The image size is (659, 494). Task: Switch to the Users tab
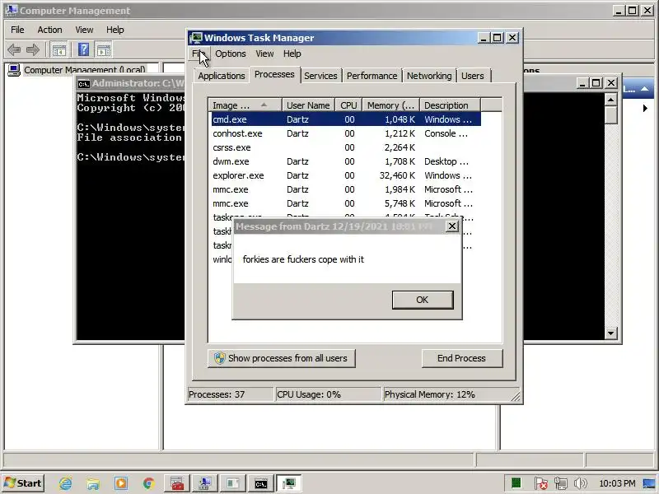point(472,76)
